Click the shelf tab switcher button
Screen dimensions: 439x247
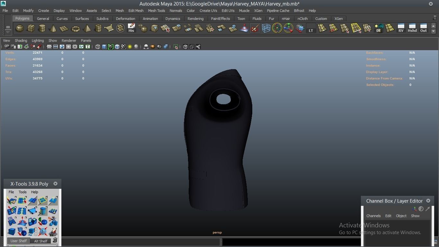point(8,27)
